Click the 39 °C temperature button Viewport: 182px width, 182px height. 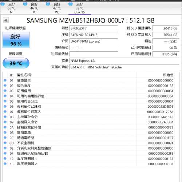pyautogui.click(x=16, y=63)
